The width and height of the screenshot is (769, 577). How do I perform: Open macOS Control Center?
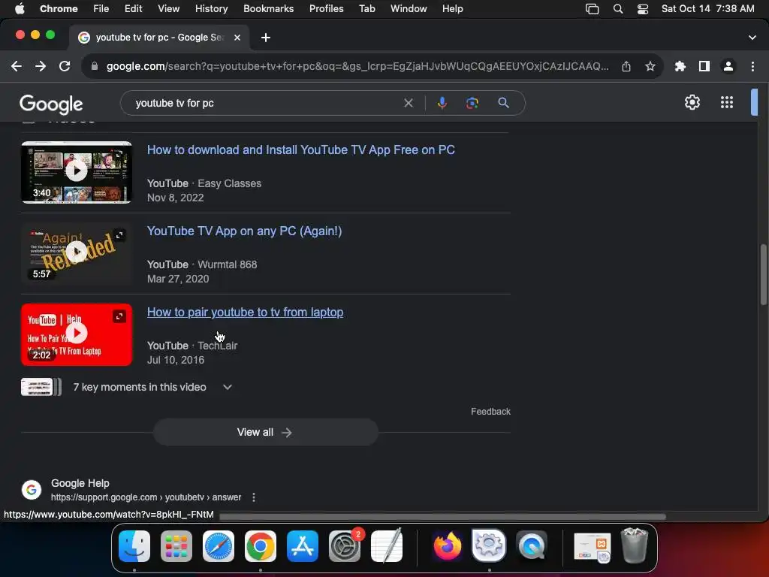tap(643, 9)
